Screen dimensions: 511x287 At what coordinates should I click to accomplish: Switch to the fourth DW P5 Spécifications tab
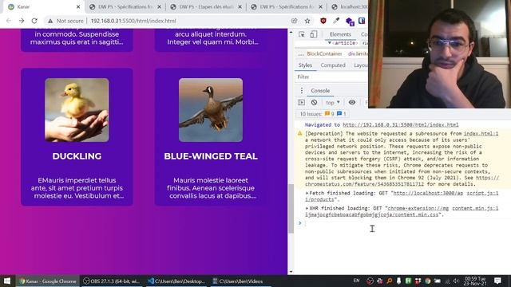point(287,7)
